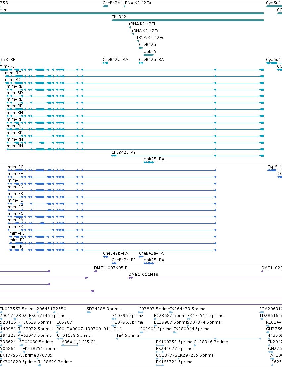Screen dimensions: 282x367
Task: Open the ppk25 gene label
Action: point(150,52)
